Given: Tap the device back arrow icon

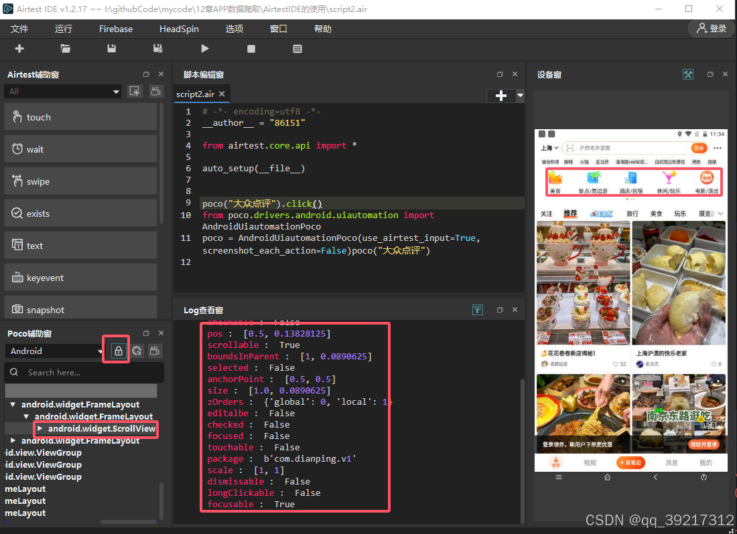Looking at the screenshot, I should 655,477.
